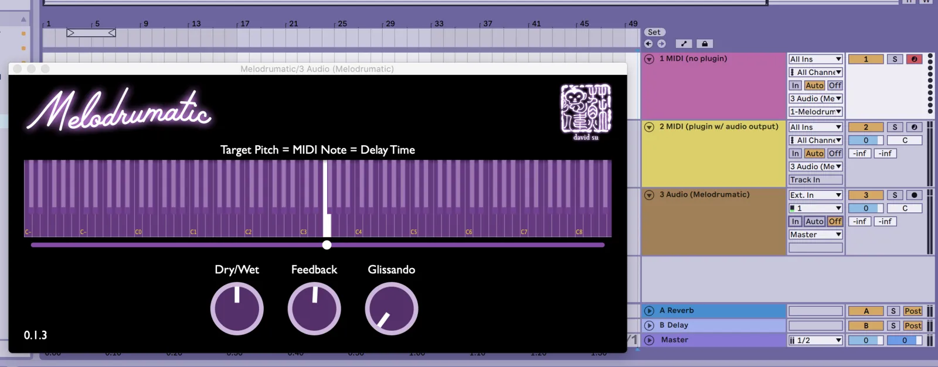The height and width of the screenshot is (367, 938).
Task: Click version number 0.1.3
Action: point(35,335)
